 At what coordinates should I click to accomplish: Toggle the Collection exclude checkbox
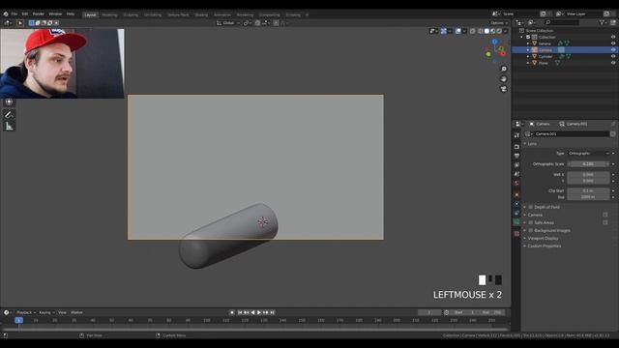coord(528,37)
